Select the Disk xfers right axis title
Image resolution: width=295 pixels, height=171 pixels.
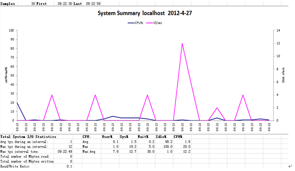[283, 75]
